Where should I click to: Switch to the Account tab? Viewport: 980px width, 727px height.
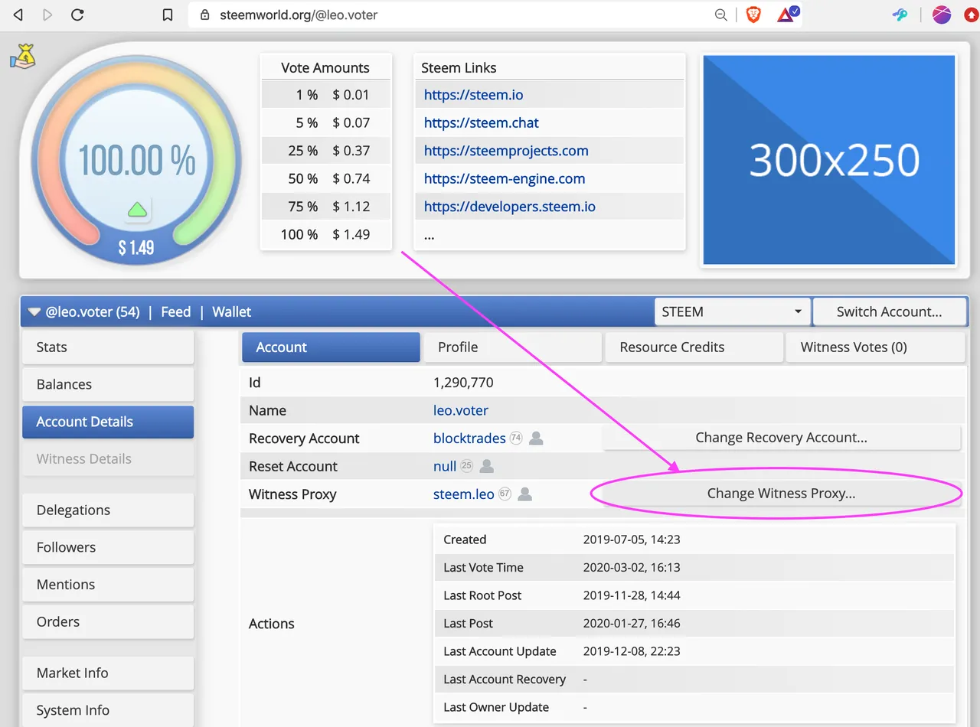[x=331, y=347]
